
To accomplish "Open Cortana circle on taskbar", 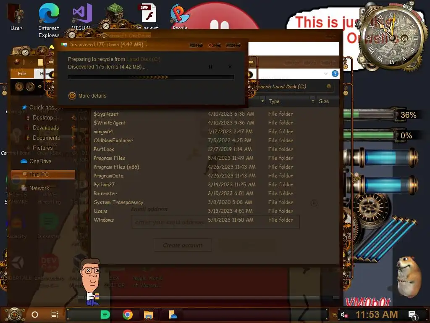I will (x=35, y=315).
